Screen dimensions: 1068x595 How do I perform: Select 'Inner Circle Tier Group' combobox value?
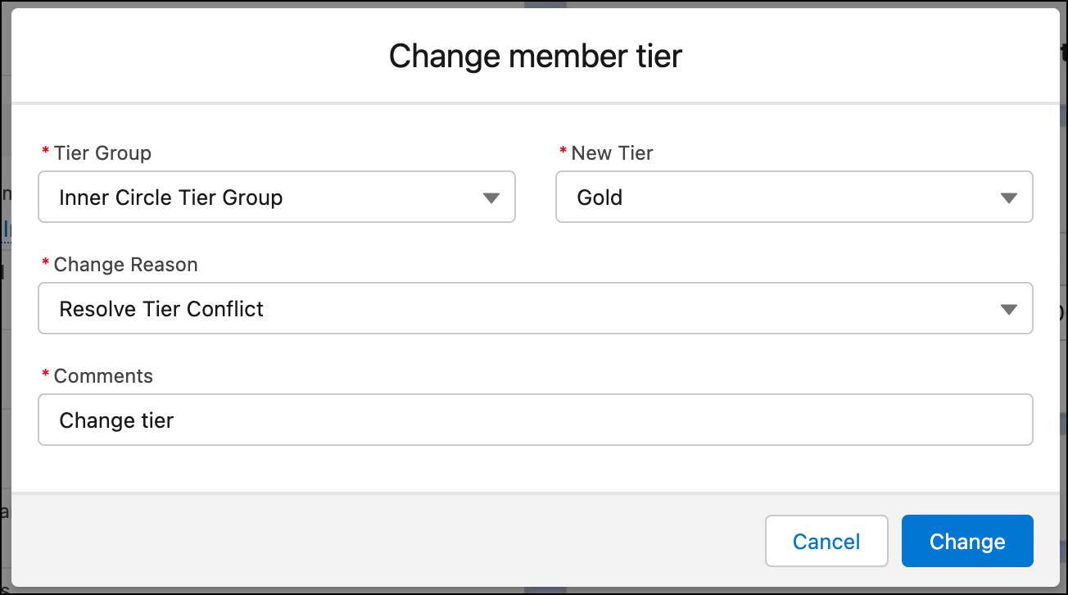[170, 197]
